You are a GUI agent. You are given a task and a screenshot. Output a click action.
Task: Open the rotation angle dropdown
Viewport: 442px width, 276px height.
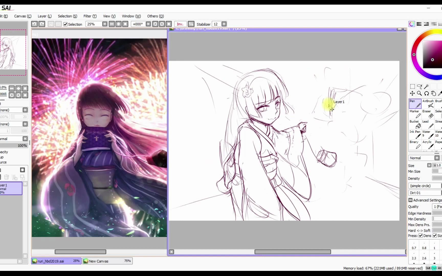pos(148,24)
